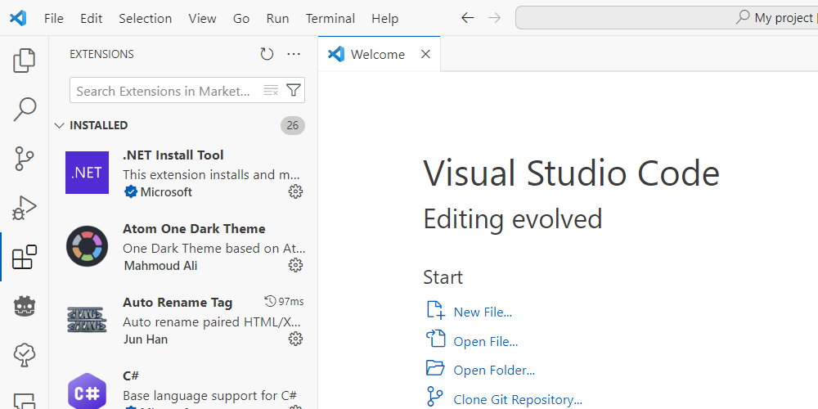Open manage gear for Atom One Dark Theme
Image resolution: width=818 pixels, height=409 pixels.
click(x=295, y=265)
